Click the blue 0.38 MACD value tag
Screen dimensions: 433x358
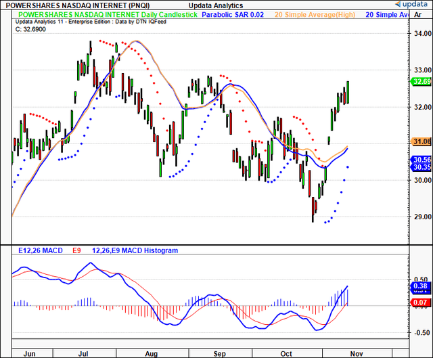click(420, 286)
